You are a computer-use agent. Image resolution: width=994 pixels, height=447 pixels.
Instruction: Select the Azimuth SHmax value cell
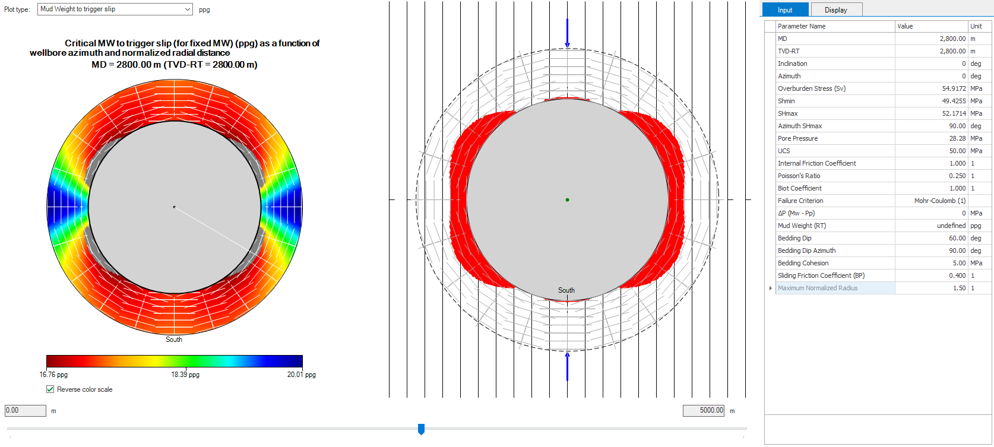click(930, 126)
